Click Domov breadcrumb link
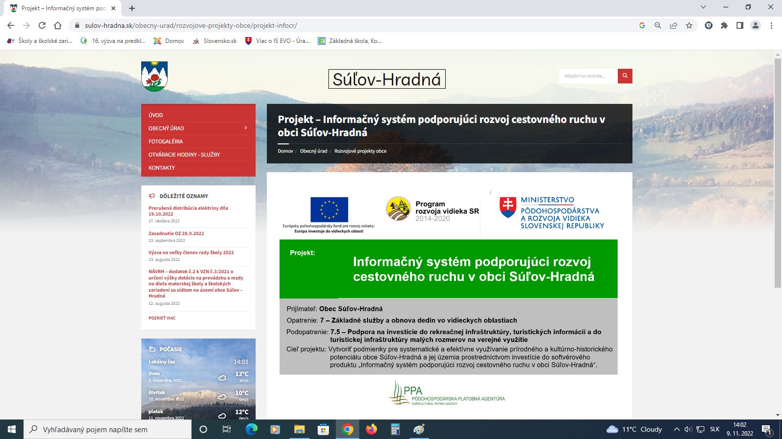 [285, 151]
